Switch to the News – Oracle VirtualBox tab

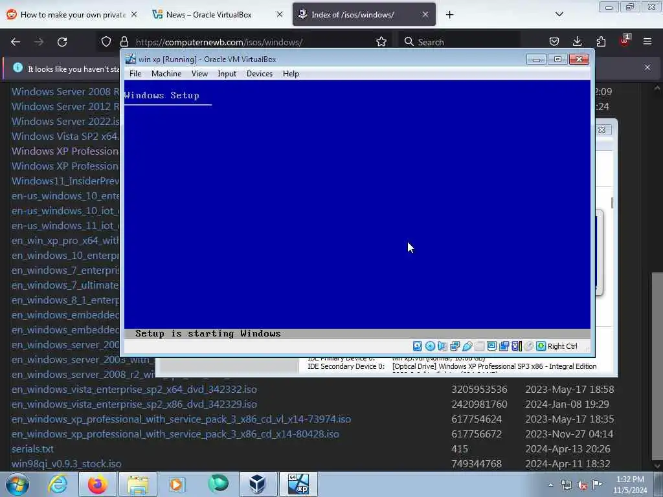point(209,15)
